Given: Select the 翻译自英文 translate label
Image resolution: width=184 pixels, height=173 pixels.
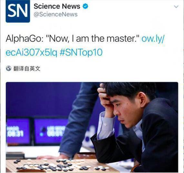Looking at the screenshot, I should pyautogui.click(x=27, y=69).
